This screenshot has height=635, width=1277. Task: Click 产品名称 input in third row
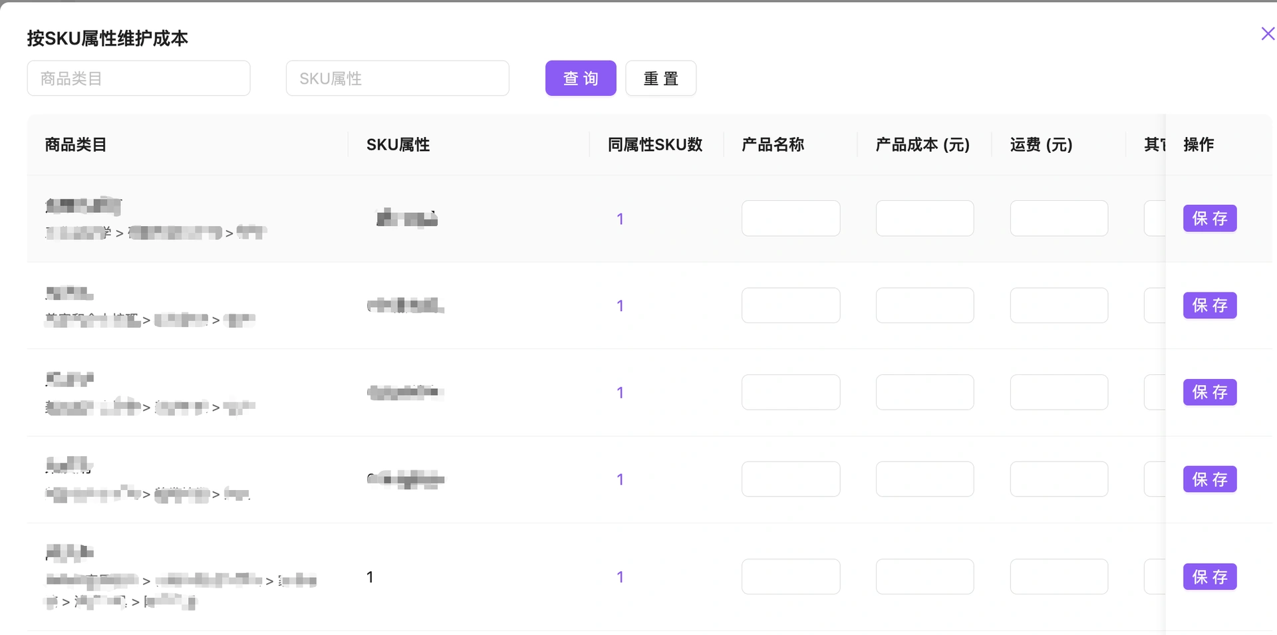pos(791,392)
